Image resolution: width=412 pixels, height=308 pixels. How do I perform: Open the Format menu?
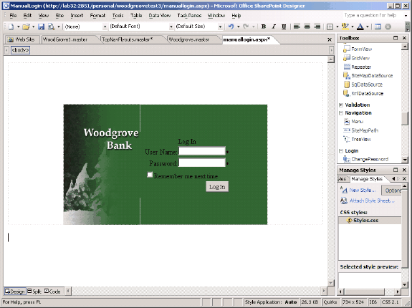97,16
